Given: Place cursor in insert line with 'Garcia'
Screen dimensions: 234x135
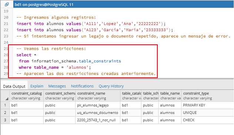Looking at the screenshot, I should coord(95,30).
